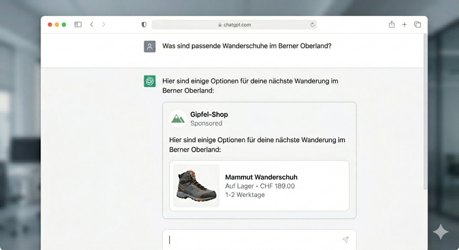Click the Auf Lager CHF 189.00 text

tap(260, 186)
